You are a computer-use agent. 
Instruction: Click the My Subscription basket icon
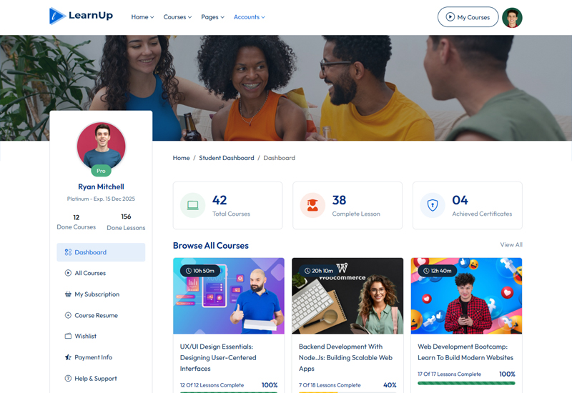coord(68,294)
